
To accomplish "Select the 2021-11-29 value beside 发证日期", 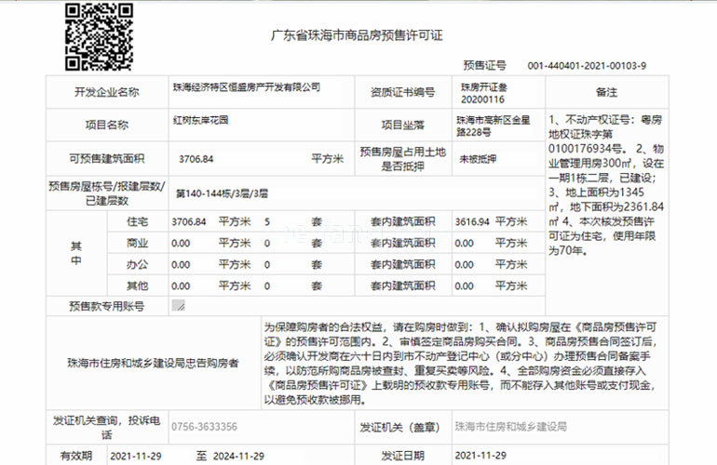I will tap(480, 456).
